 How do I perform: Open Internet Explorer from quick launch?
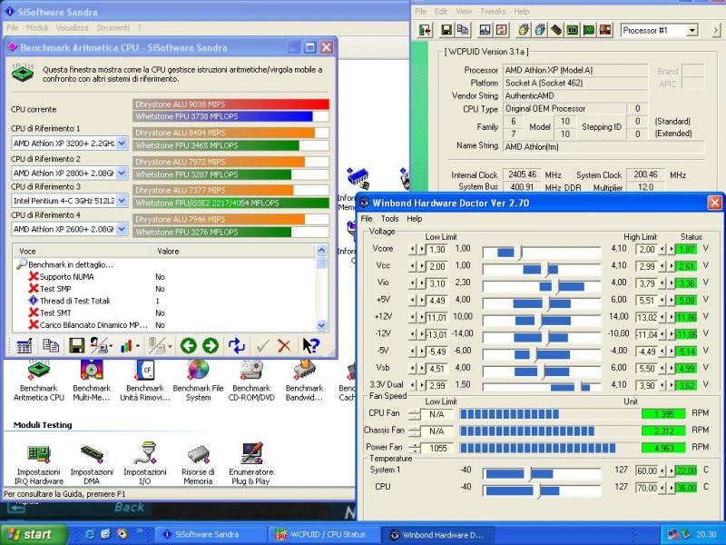click(x=90, y=534)
